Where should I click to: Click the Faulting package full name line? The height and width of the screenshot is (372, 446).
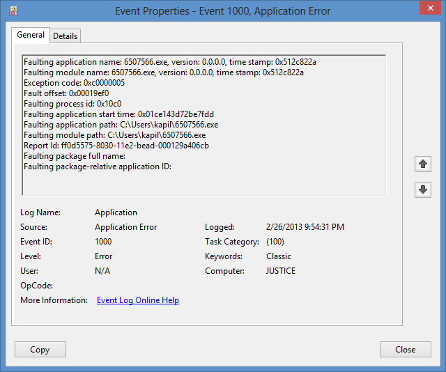point(75,156)
